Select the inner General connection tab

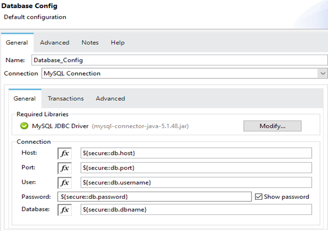(x=24, y=99)
